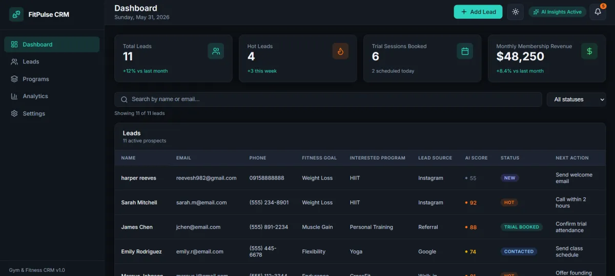Click email sarah.m@email.com
This screenshot has width=615, height=276.
201,203
